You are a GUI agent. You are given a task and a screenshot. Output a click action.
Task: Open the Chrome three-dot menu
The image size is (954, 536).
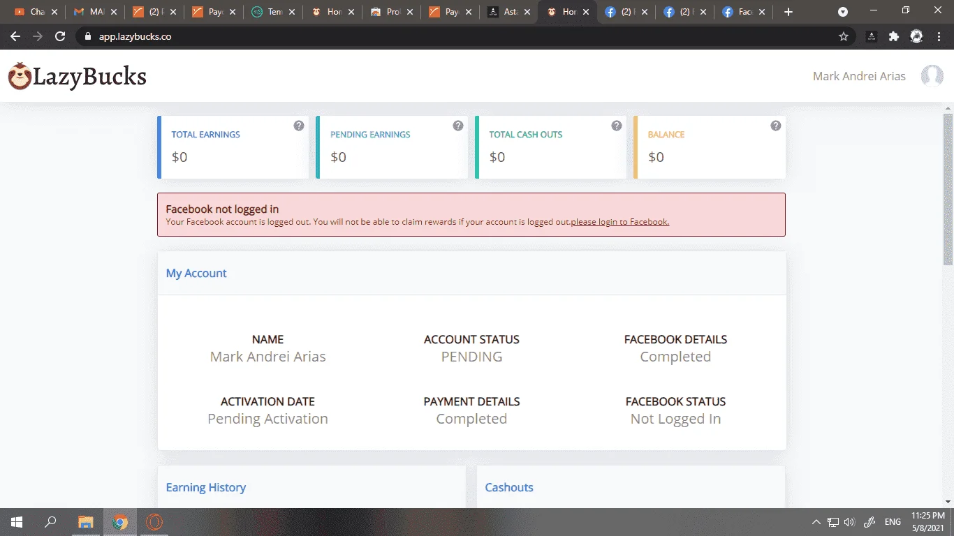point(939,36)
